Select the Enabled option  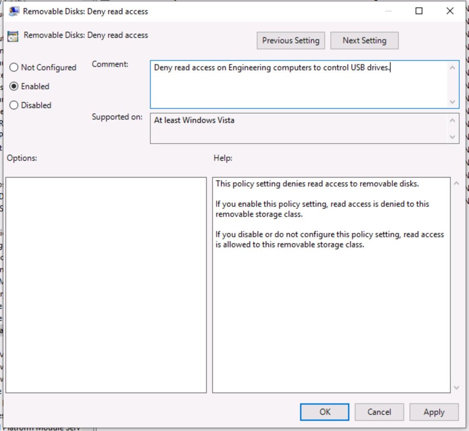click(x=14, y=86)
